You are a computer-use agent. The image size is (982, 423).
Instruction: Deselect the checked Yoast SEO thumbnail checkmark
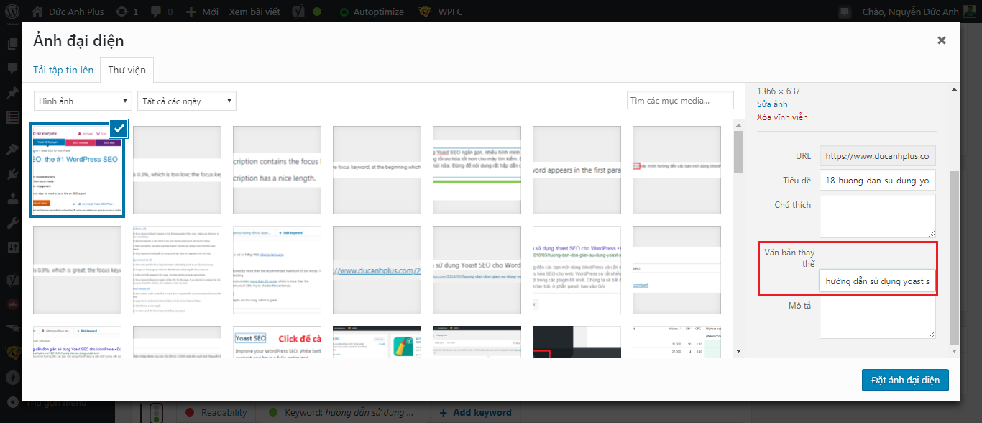point(119,128)
